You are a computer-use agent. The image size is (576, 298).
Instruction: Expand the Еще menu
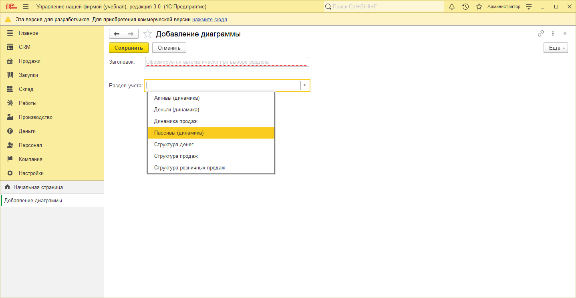pos(556,48)
